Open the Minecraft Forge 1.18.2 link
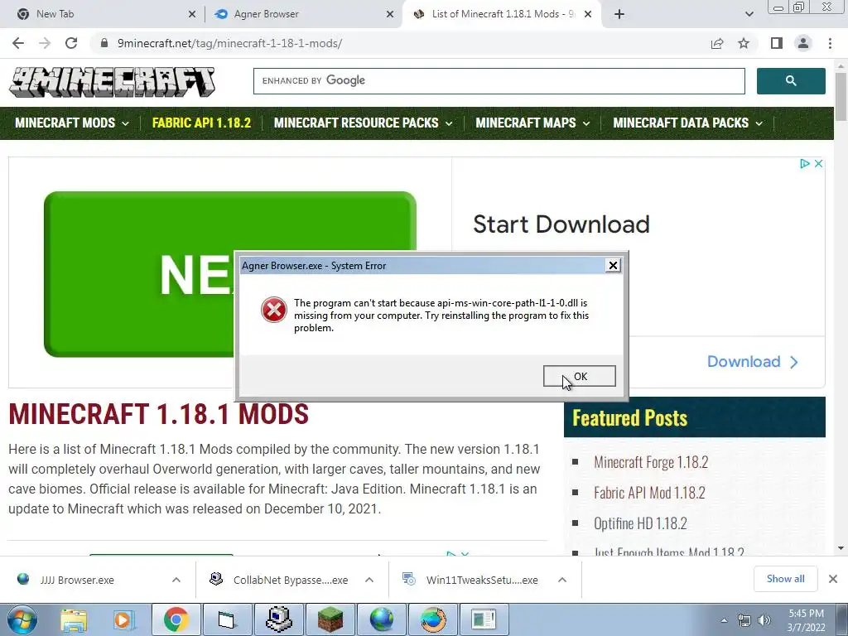848x636 pixels. tap(651, 462)
